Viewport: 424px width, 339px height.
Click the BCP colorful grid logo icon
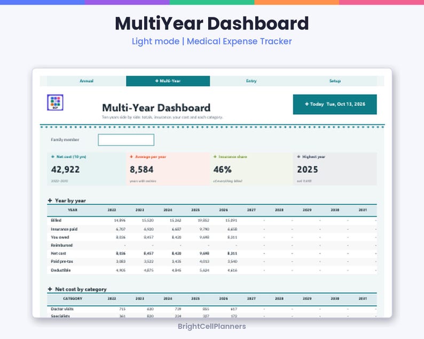[55, 103]
